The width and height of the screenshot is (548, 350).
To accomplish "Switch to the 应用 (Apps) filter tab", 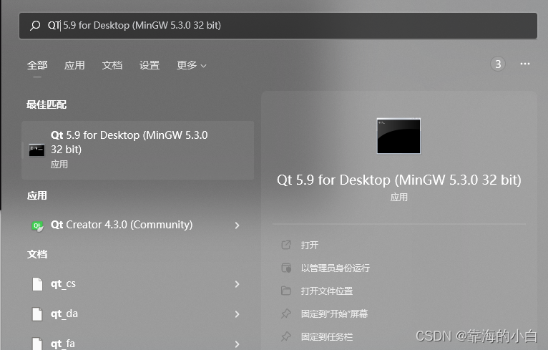I will (74, 65).
